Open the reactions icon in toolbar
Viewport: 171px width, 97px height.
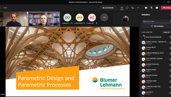click(132, 8)
